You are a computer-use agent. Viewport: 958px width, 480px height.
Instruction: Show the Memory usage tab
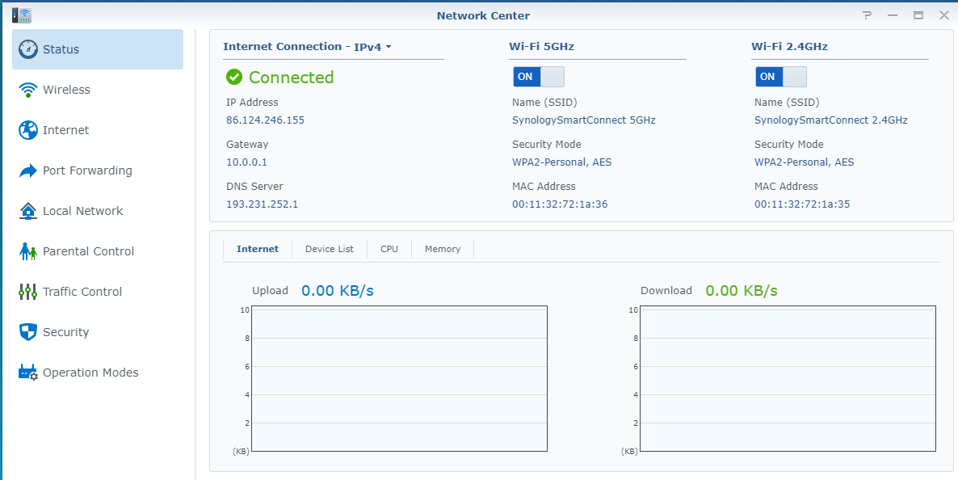pyautogui.click(x=443, y=249)
